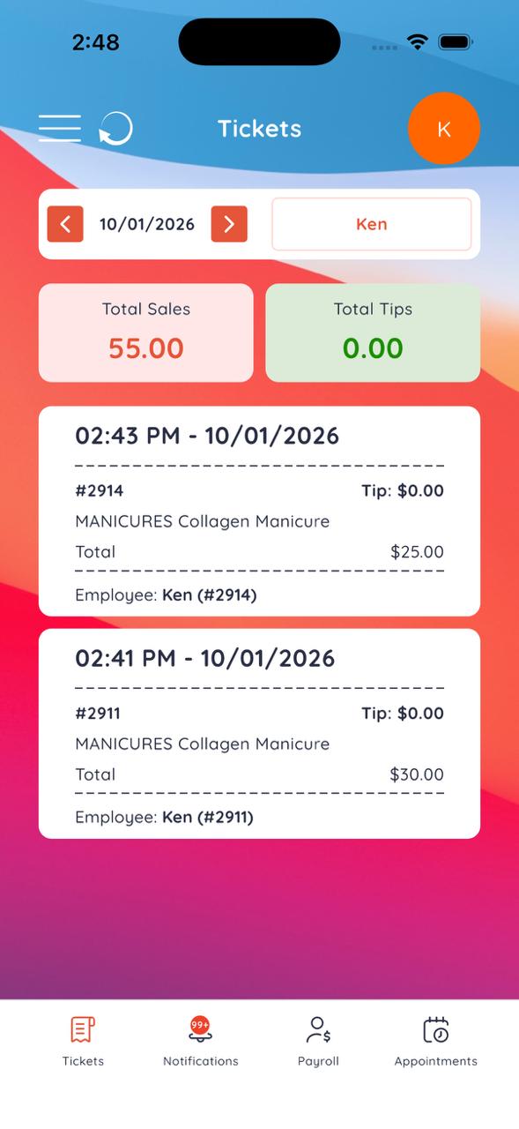The height and width of the screenshot is (1129, 519).
Task: Tap the Total Tips 0.00 card
Action: click(x=373, y=333)
